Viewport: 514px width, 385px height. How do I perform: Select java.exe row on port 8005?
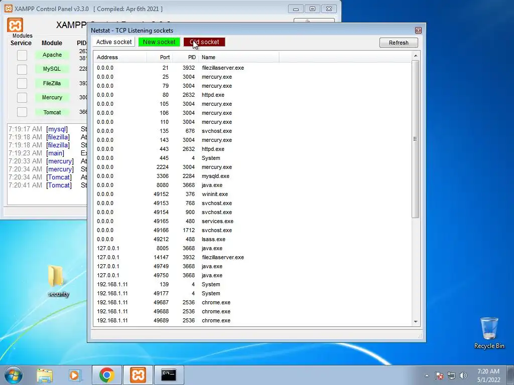252,248
